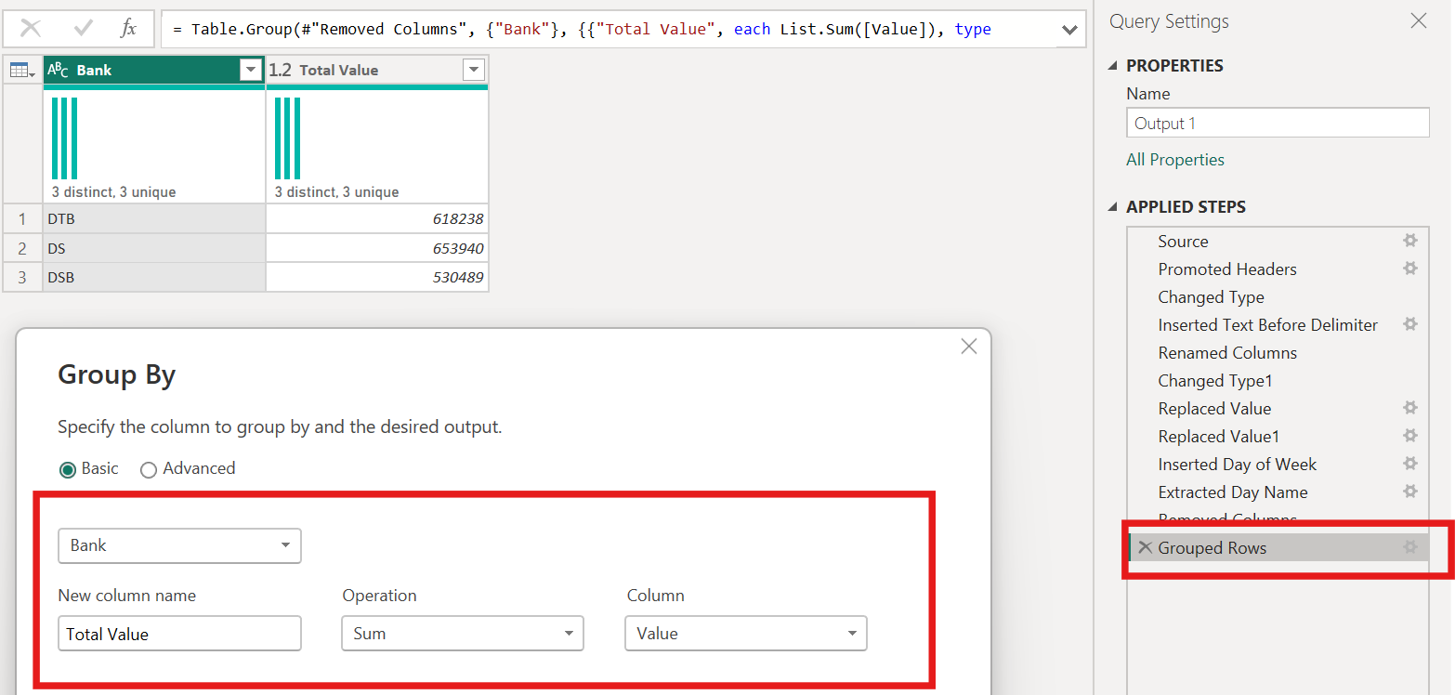Screen dimensions: 1455x695
Task: Expand the formula bar with chevron
Action: [1069, 30]
